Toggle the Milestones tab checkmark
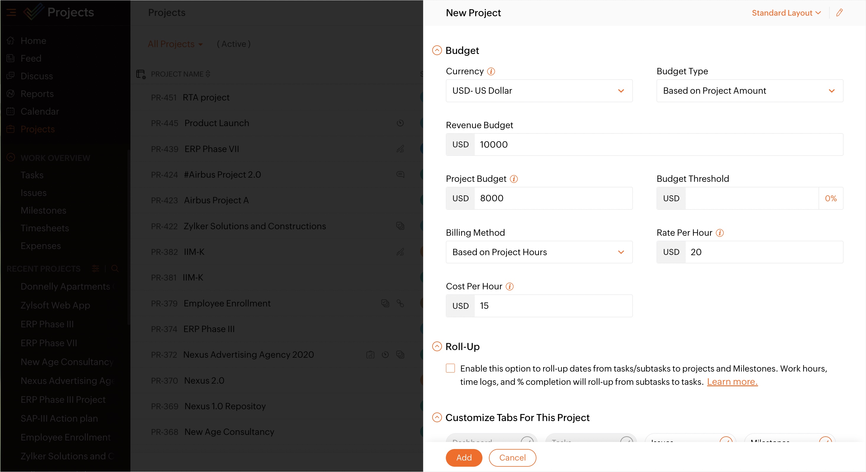The height and width of the screenshot is (472, 866). click(825, 440)
